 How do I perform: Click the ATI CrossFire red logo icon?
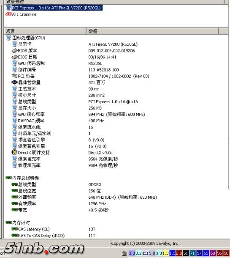(x=8, y=14)
